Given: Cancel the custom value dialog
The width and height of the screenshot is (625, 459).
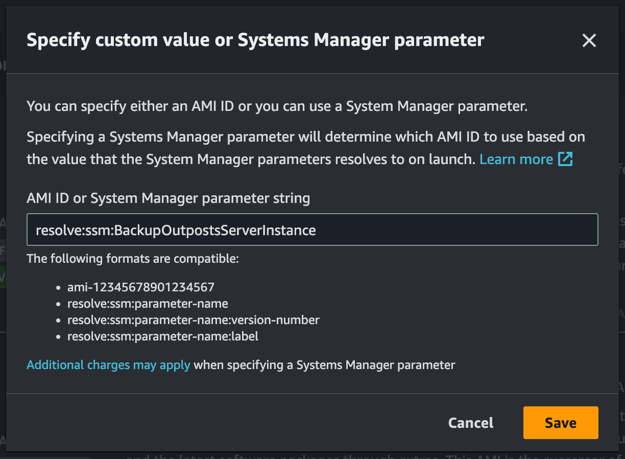Looking at the screenshot, I should 471,423.
